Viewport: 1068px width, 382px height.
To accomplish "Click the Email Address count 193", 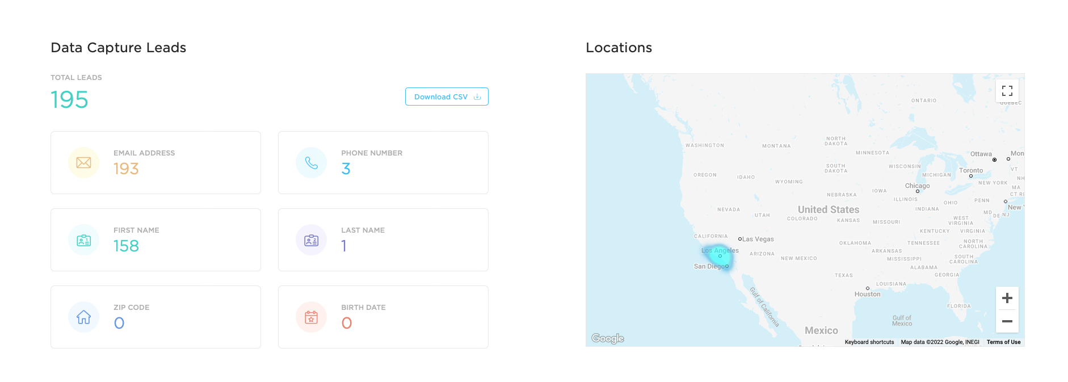I will click(126, 169).
